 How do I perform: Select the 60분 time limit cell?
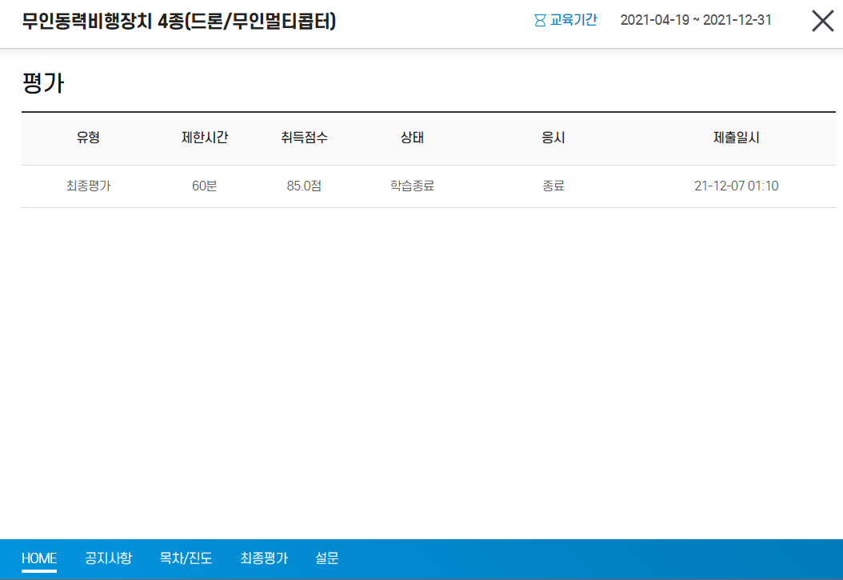(x=204, y=186)
